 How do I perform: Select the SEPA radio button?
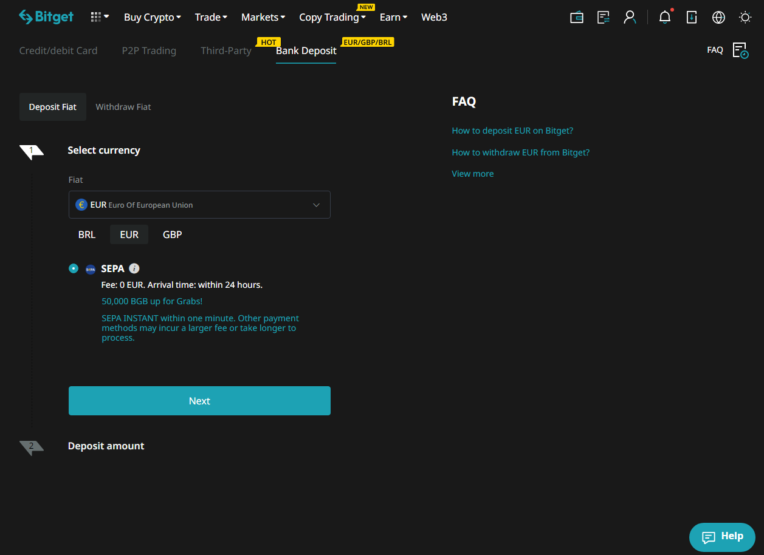(74, 268)
